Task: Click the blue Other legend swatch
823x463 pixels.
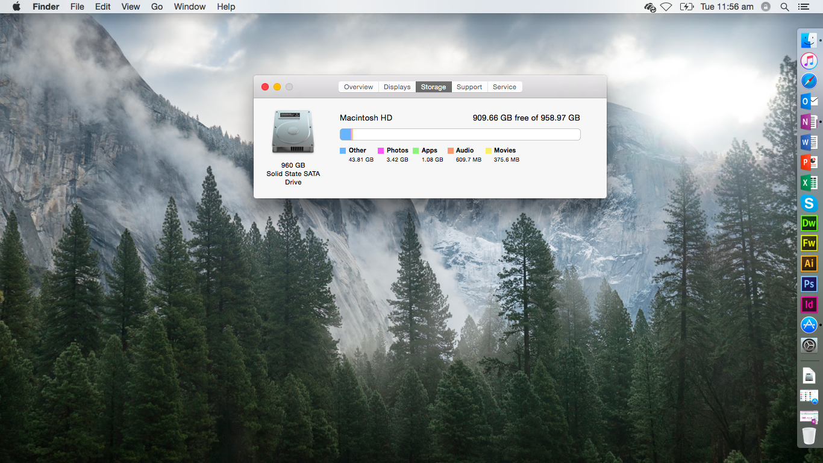Action: [343, 151]
